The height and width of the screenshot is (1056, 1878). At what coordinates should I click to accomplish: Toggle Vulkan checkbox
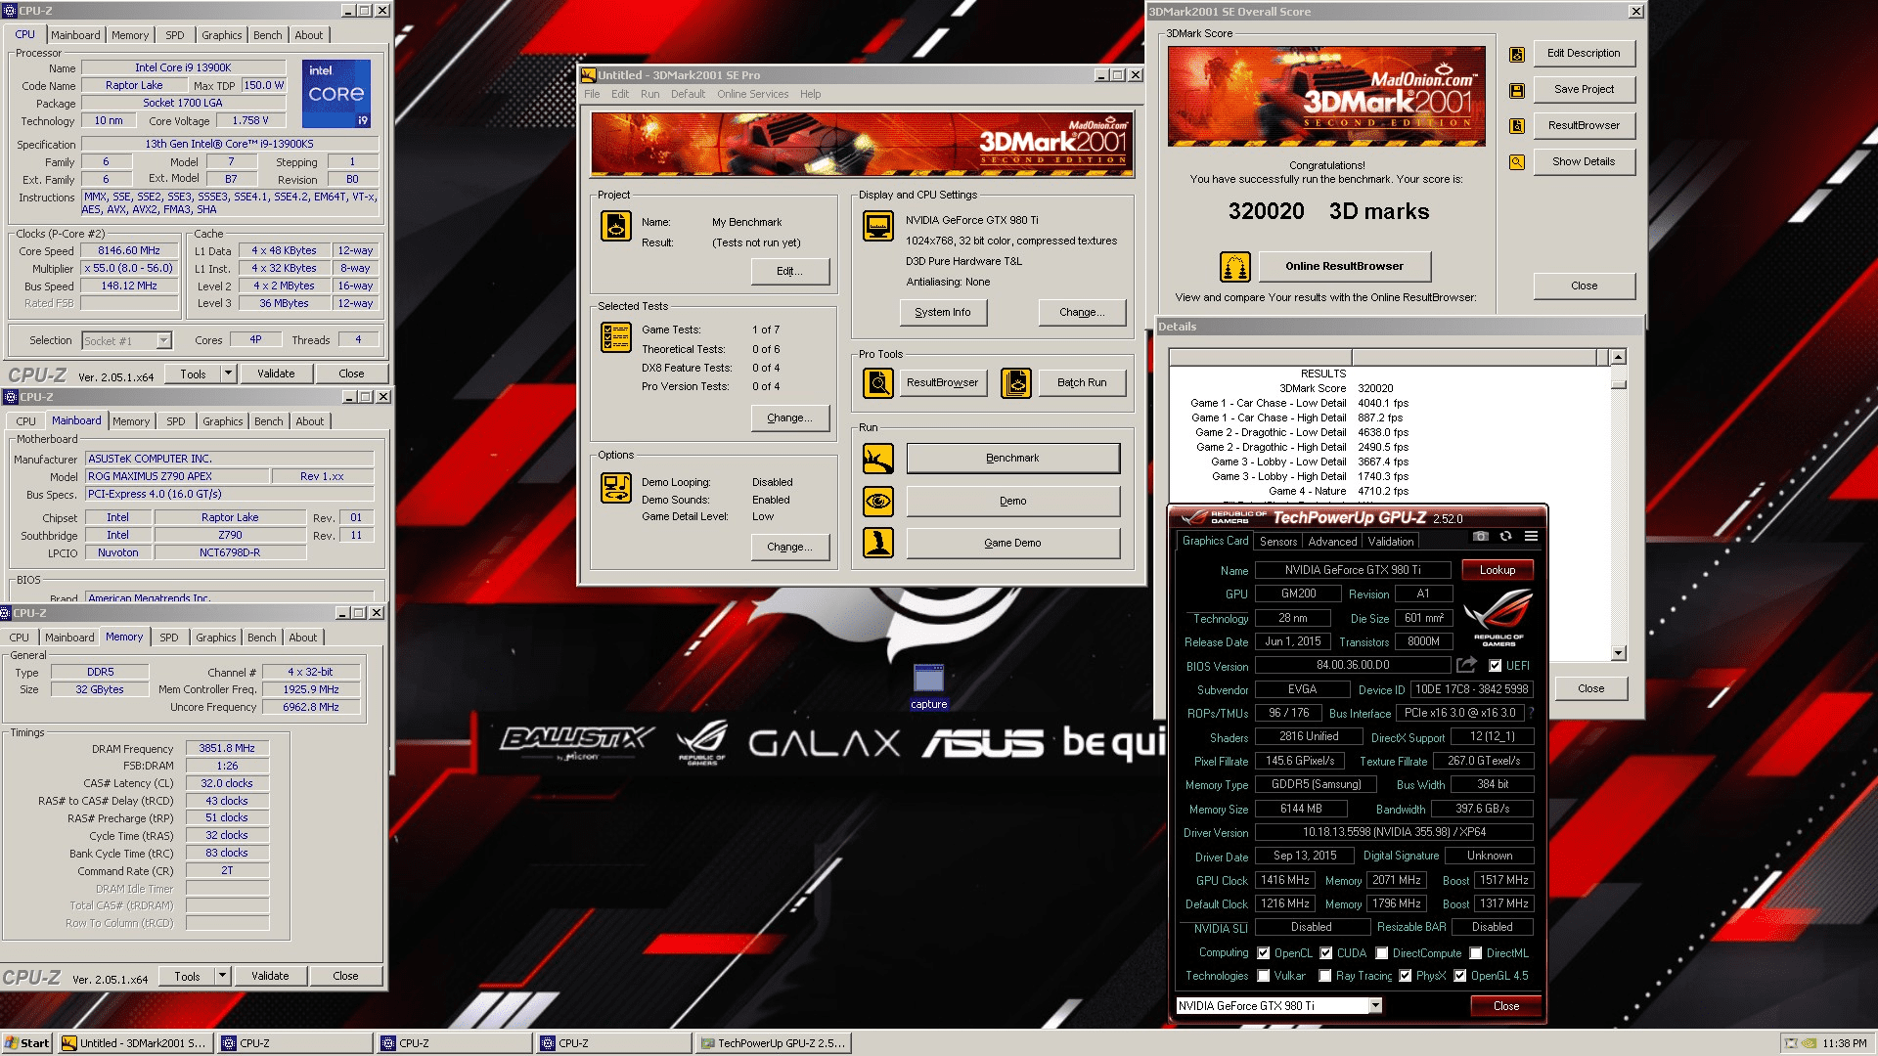pos(1263,976)
